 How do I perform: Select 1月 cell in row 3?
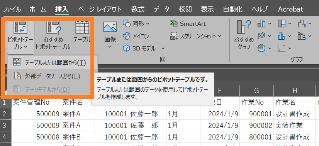(183, 126)
